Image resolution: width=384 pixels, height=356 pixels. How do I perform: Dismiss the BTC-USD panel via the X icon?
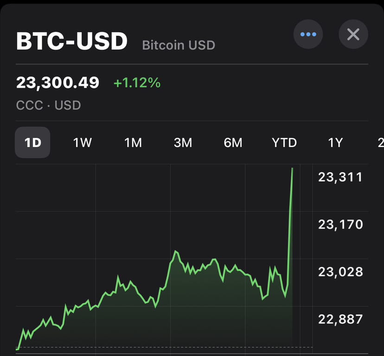pyautogui.click(x=353, y=34)
